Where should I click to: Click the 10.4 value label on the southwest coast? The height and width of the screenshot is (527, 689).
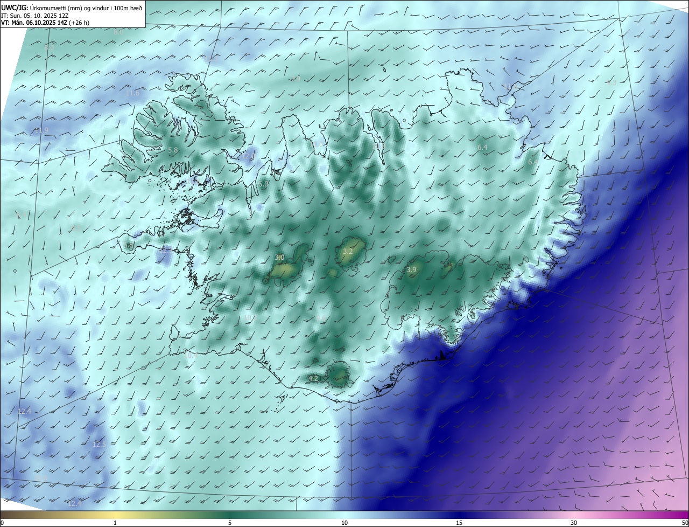191,355
